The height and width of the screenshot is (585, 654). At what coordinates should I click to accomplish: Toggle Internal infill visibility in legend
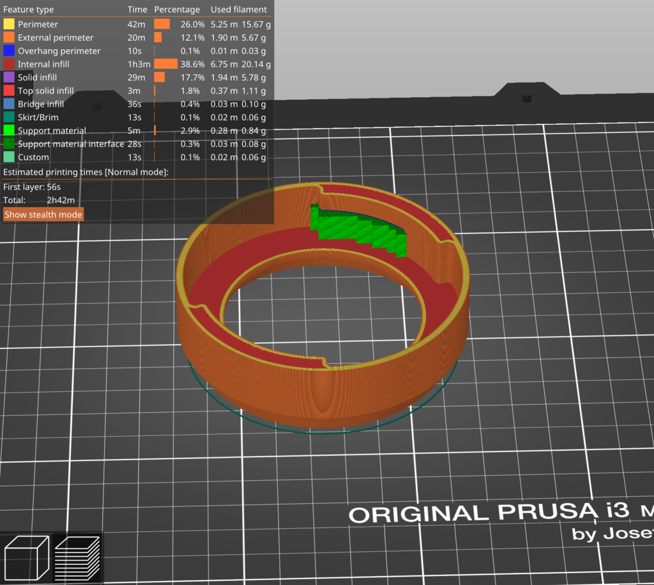click(x=43, y=65)
